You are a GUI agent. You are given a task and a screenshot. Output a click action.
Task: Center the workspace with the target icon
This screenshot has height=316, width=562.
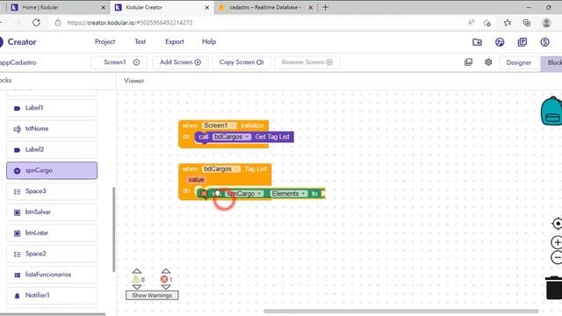(x=557, y=224)
